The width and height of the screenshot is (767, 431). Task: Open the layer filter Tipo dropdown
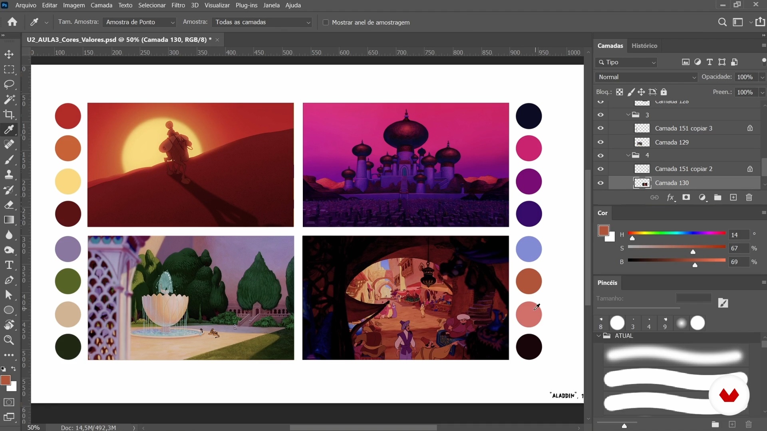(626, 62)
